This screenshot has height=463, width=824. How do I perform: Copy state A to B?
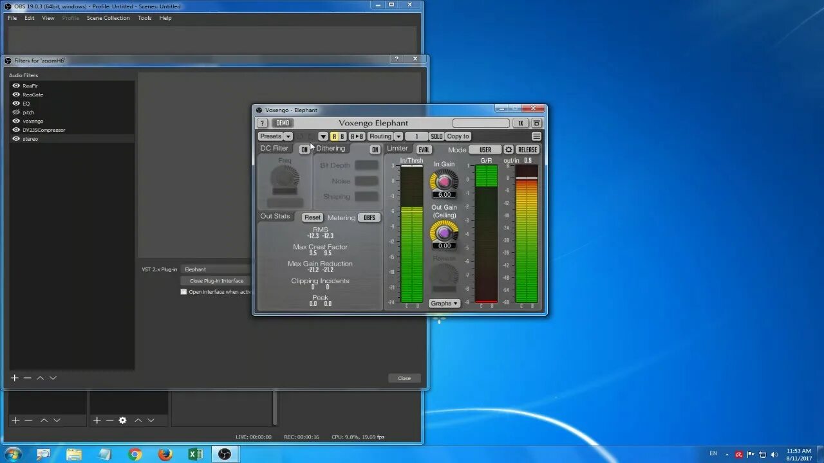coord(357,136)
